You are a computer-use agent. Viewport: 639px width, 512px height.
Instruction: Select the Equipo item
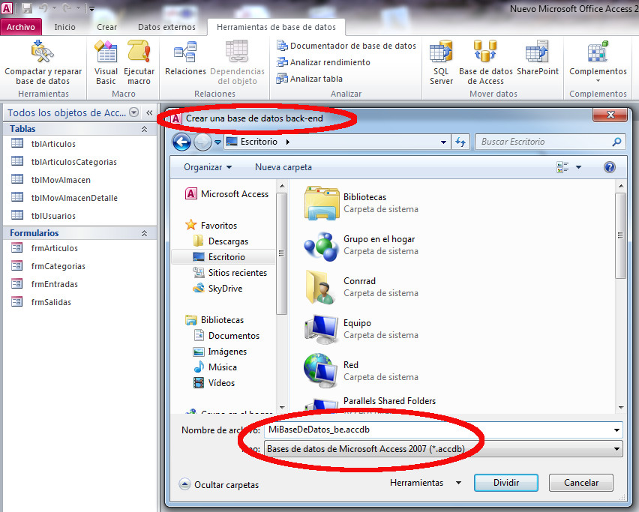[x=361, y=328]
